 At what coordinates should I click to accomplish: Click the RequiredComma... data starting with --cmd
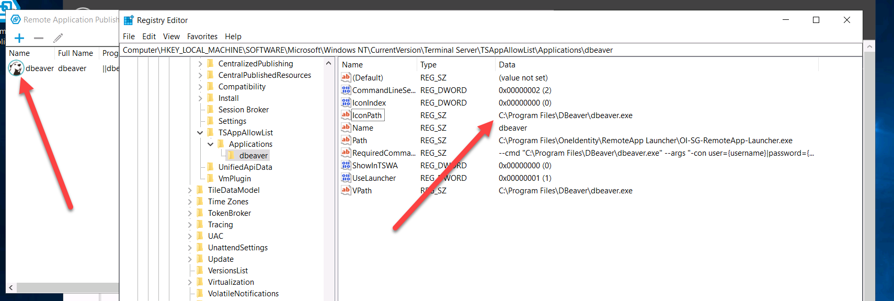pos(657,153)
